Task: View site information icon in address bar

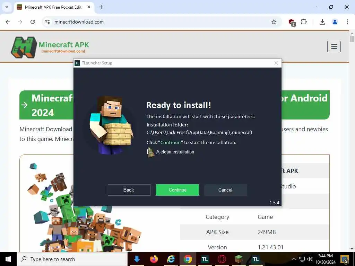Action: tap(47, 22)
